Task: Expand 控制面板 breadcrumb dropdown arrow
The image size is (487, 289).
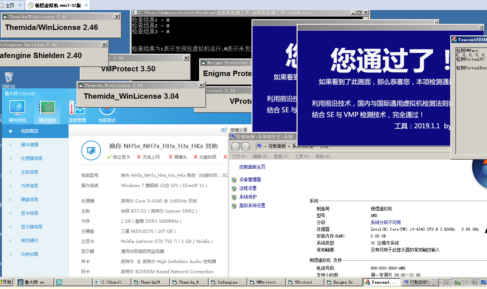Action: (x=289, y=146)
